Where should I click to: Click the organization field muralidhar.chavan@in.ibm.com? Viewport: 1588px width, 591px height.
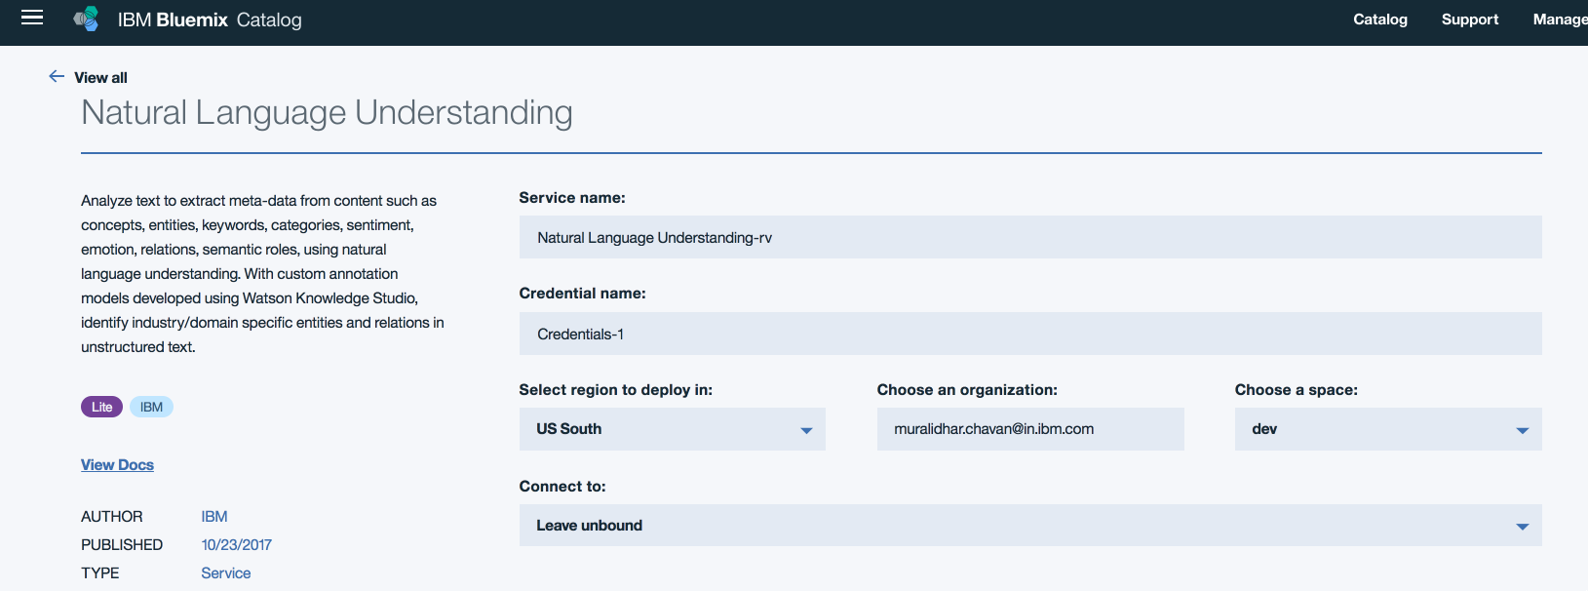coord(1030,429)
